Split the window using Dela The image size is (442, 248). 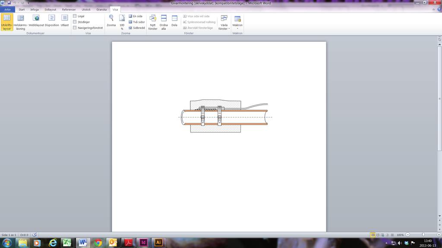tap(174, 21)
